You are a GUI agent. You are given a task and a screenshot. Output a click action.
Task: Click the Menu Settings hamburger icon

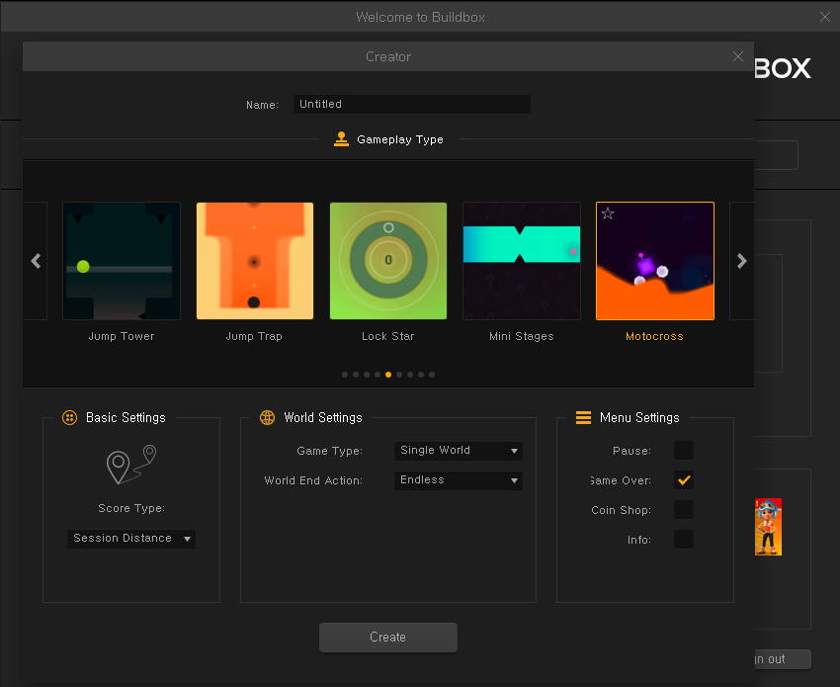pyautogui.click(x=583, y=417)
